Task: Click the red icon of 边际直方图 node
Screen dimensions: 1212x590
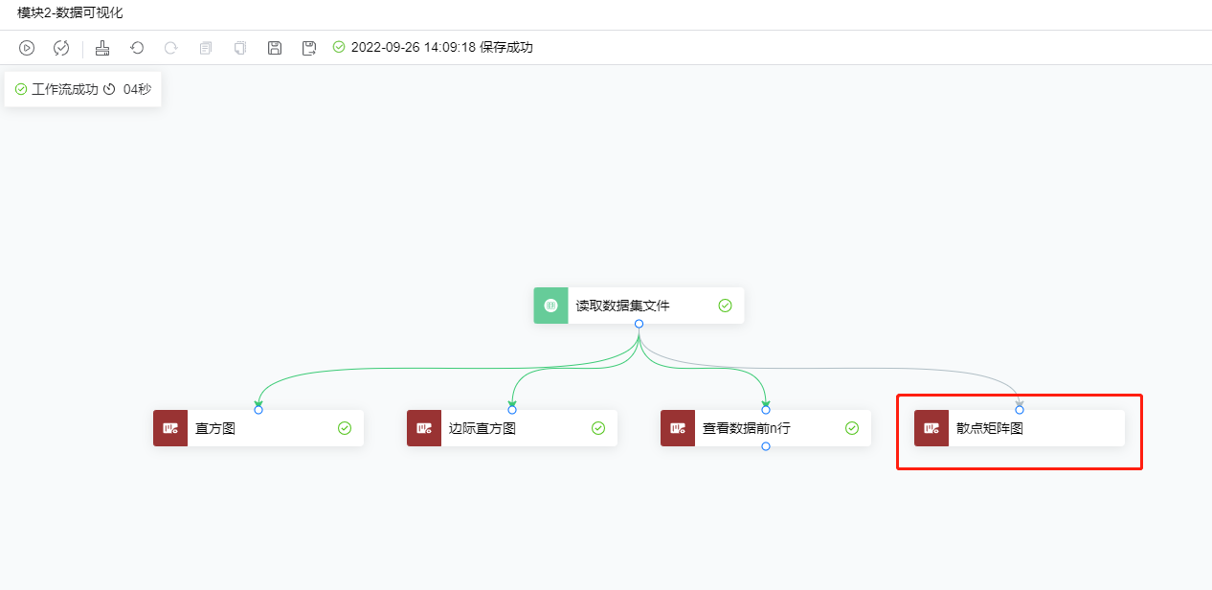Action: pyautogui.click(x=424, y=428)
